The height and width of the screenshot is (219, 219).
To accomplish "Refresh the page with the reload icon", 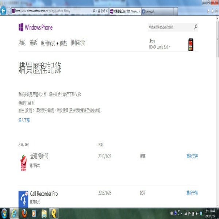I will point(104,11).
